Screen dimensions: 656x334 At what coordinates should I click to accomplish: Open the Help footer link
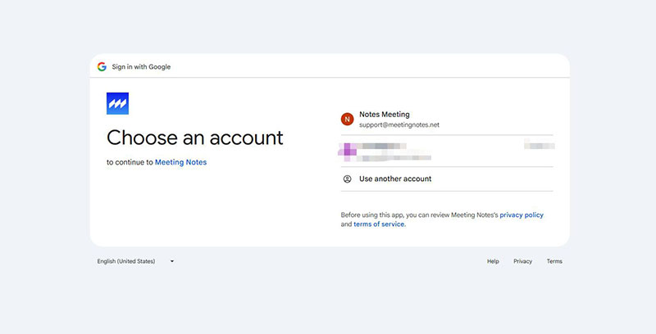pos(493,261)
